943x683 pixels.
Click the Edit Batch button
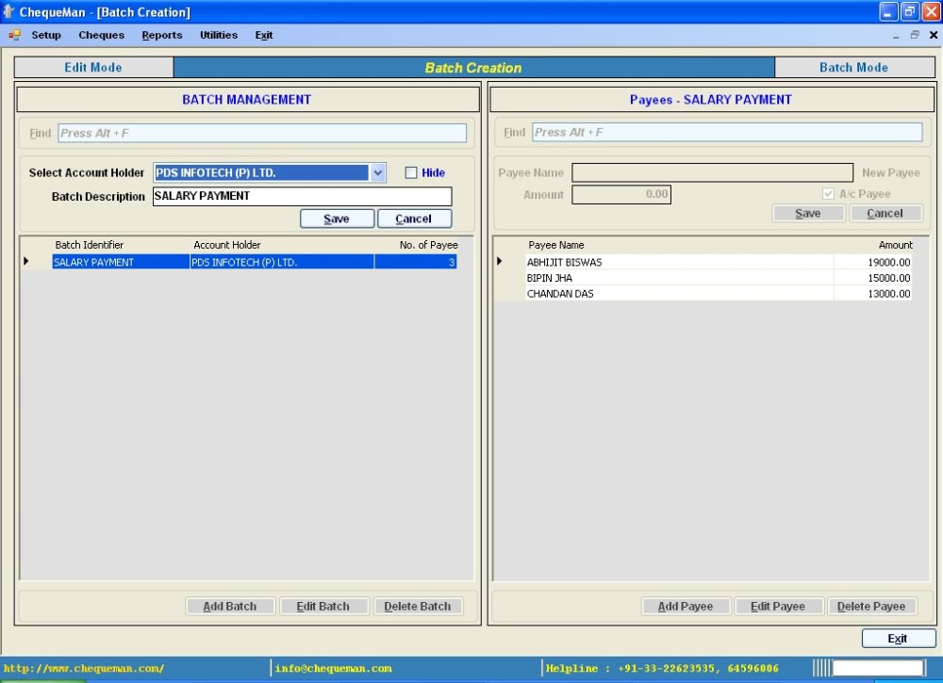point(323,606)
